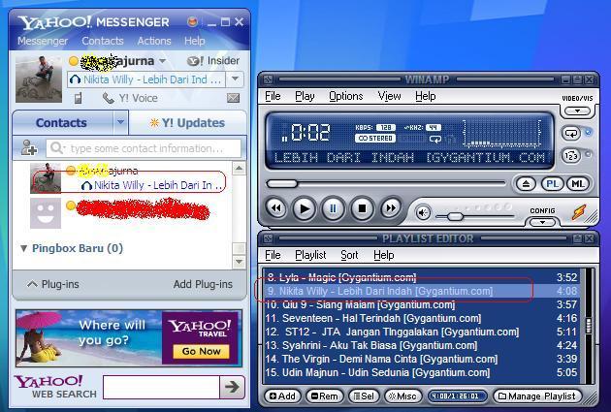Click mobile phone SMS icon
Screen dimensions: 611x412
coord(79,98)
